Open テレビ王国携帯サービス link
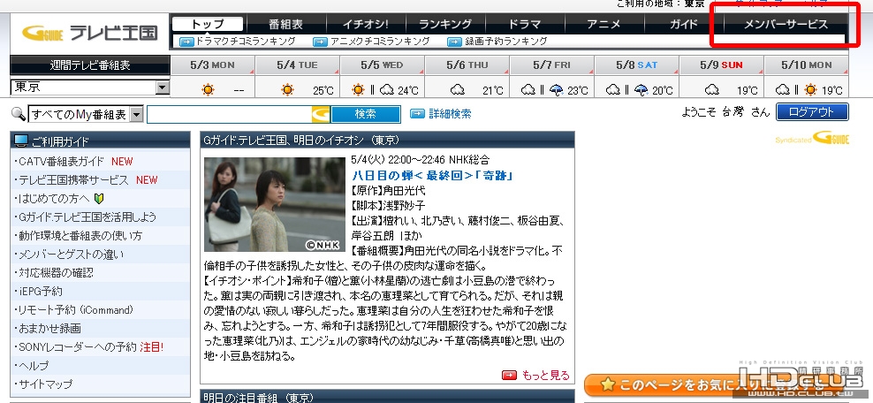Viewport: 873px width, 403px height. (73, 179)
